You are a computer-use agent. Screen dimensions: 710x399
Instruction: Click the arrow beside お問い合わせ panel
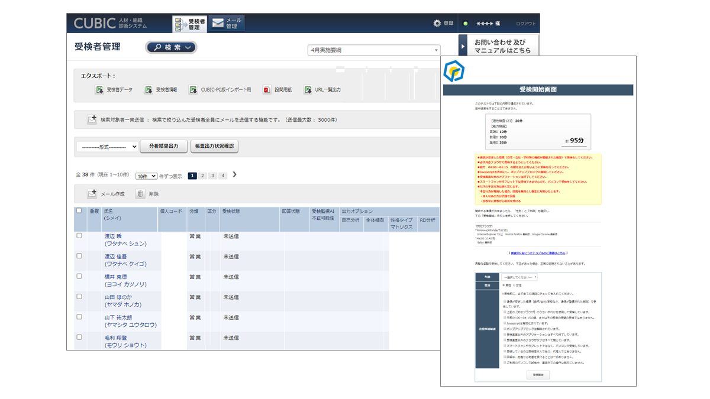463,46
